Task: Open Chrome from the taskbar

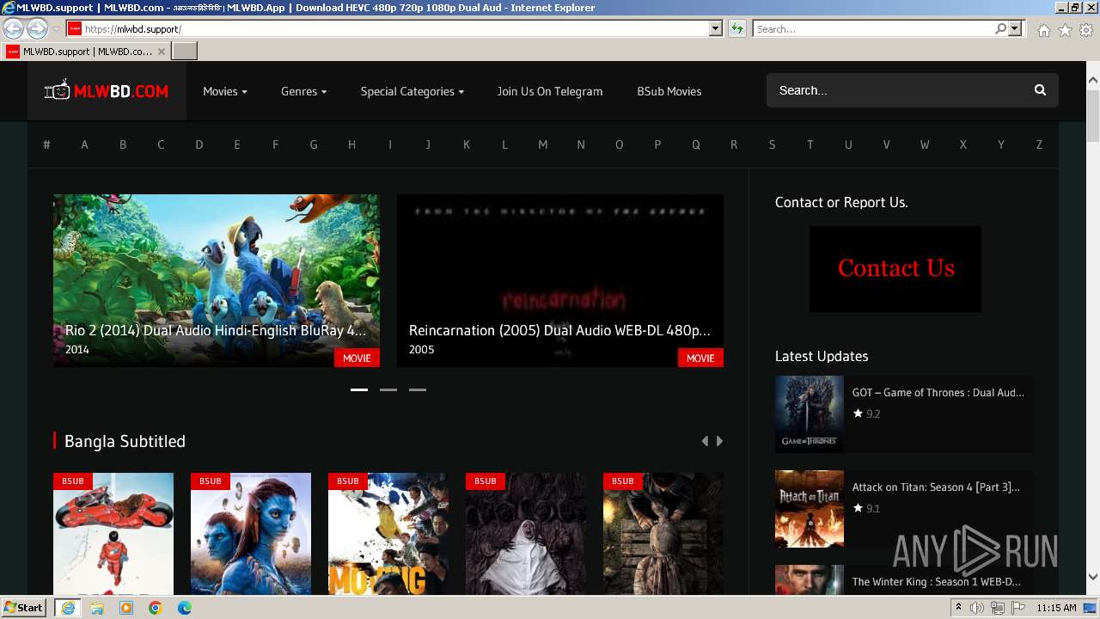Action: click(156, 608)
